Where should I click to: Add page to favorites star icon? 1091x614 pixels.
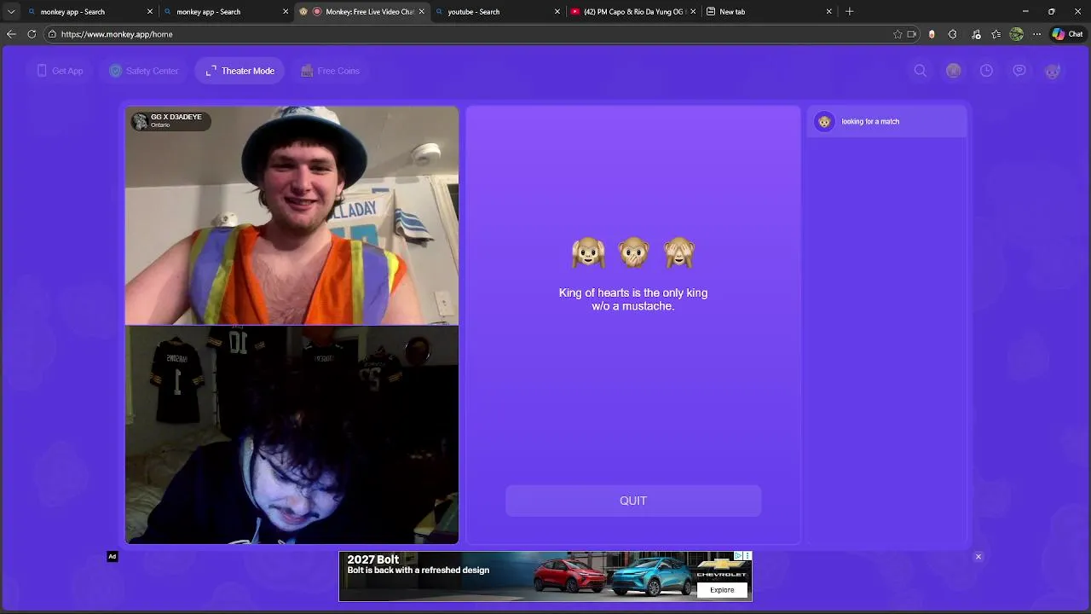pos(898,34)
